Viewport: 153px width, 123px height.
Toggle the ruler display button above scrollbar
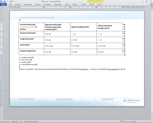(x=151, y=7)
